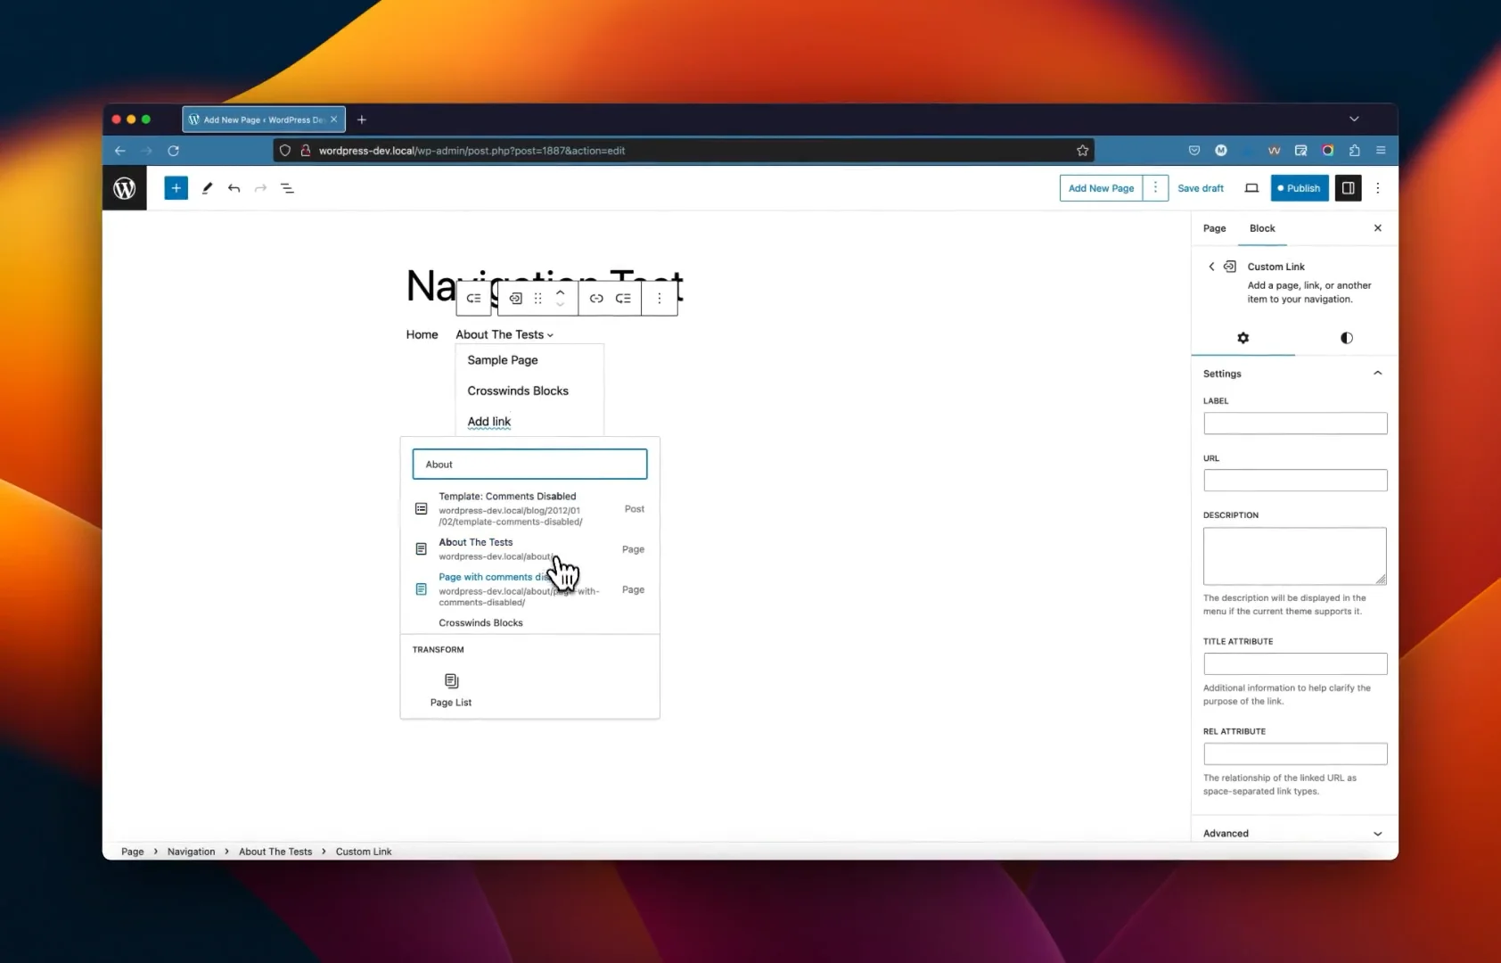Select Navigation in the bottom breadcrumb

point(191,852)
